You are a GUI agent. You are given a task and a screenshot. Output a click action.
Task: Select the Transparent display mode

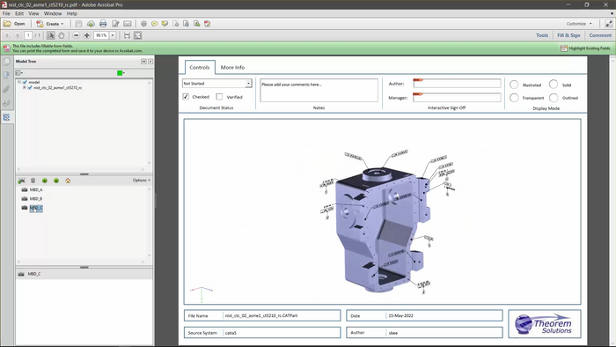click(x=514, y=98)
